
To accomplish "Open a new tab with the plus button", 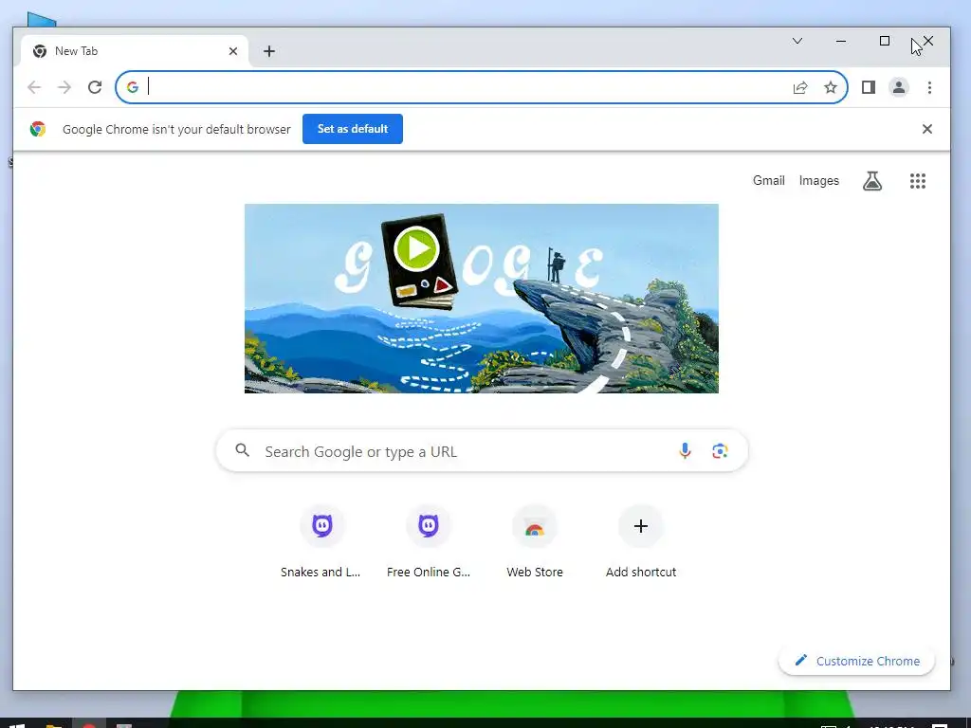I will (x=268, y=51).
